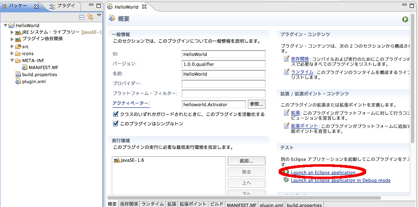Toggle the singleton plug-in checkbox
The image size is (418, 207).
pos(116,123)
